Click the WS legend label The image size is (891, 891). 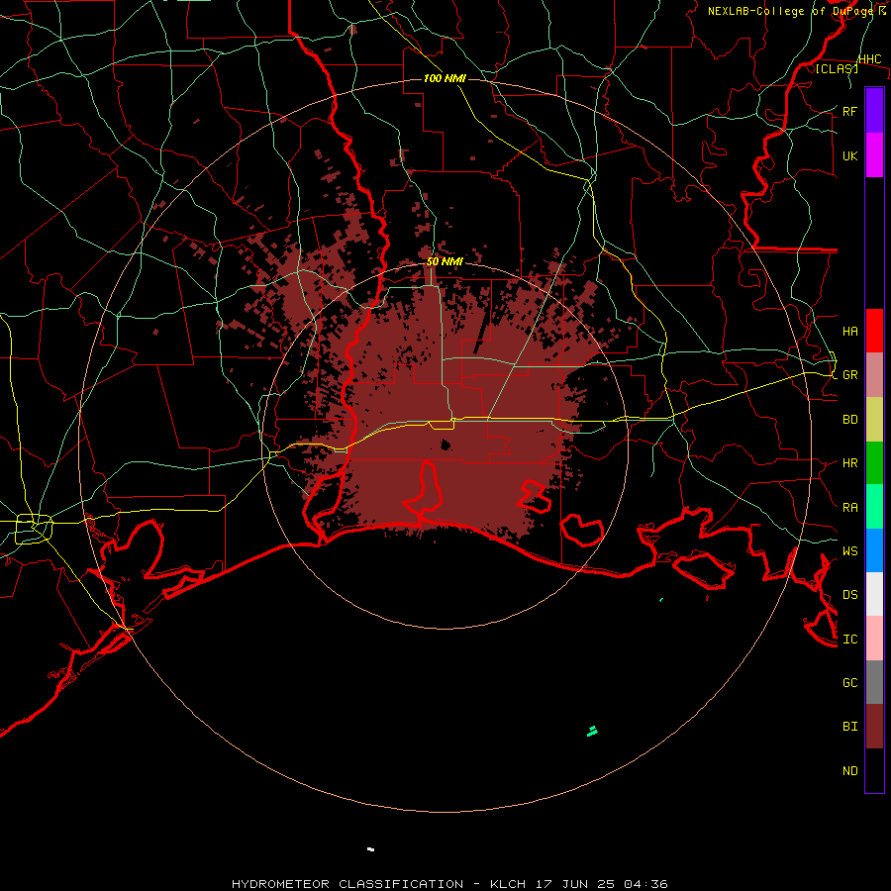849,550
